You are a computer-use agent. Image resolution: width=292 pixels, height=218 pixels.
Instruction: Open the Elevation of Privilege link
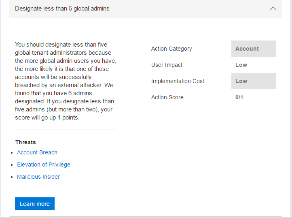point(44,165)
